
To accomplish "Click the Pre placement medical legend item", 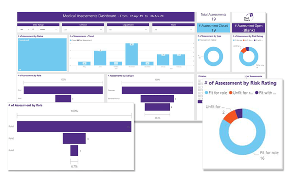I will [207, 40].
